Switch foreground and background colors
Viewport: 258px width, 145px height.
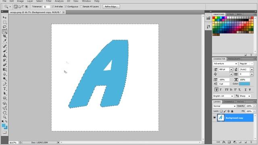point(6,122)
